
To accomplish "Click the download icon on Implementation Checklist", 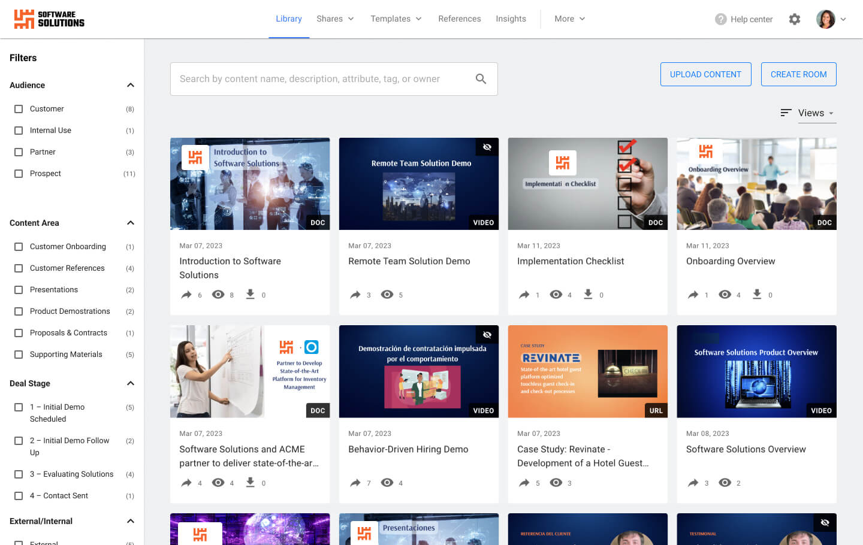I will 588,294.
